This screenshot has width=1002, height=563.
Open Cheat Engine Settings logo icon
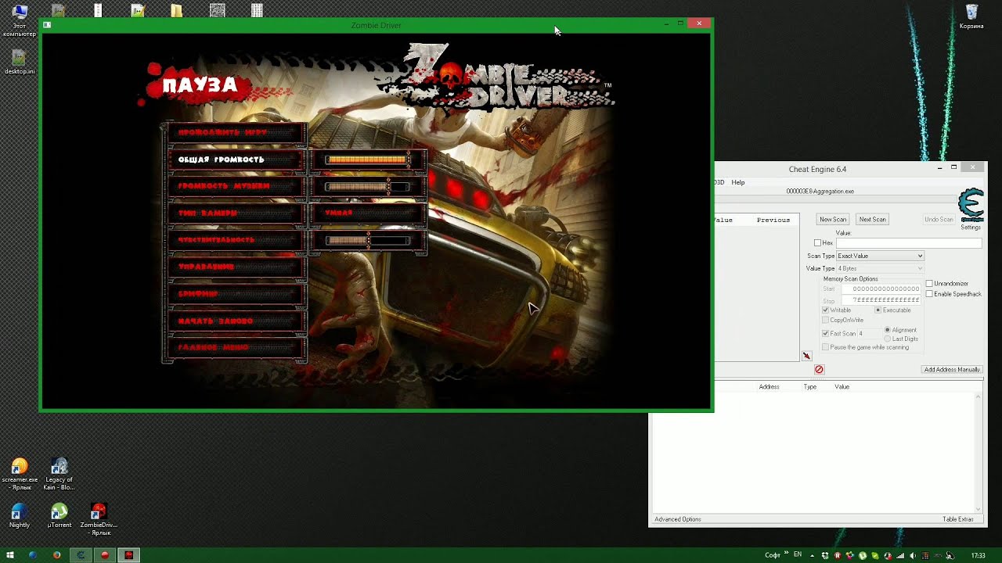[971, 206]
